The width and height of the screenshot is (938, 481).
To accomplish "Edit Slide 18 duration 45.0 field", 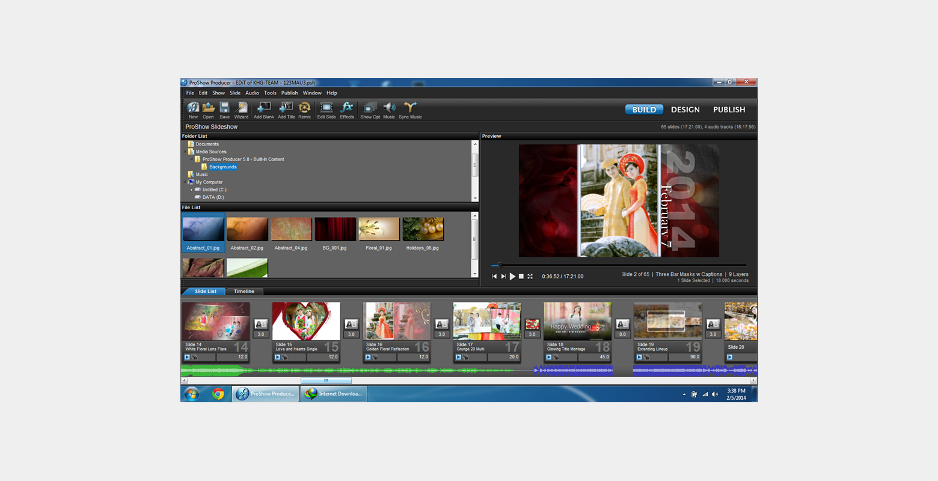I will pyautogui.click(x=594, y=357).
